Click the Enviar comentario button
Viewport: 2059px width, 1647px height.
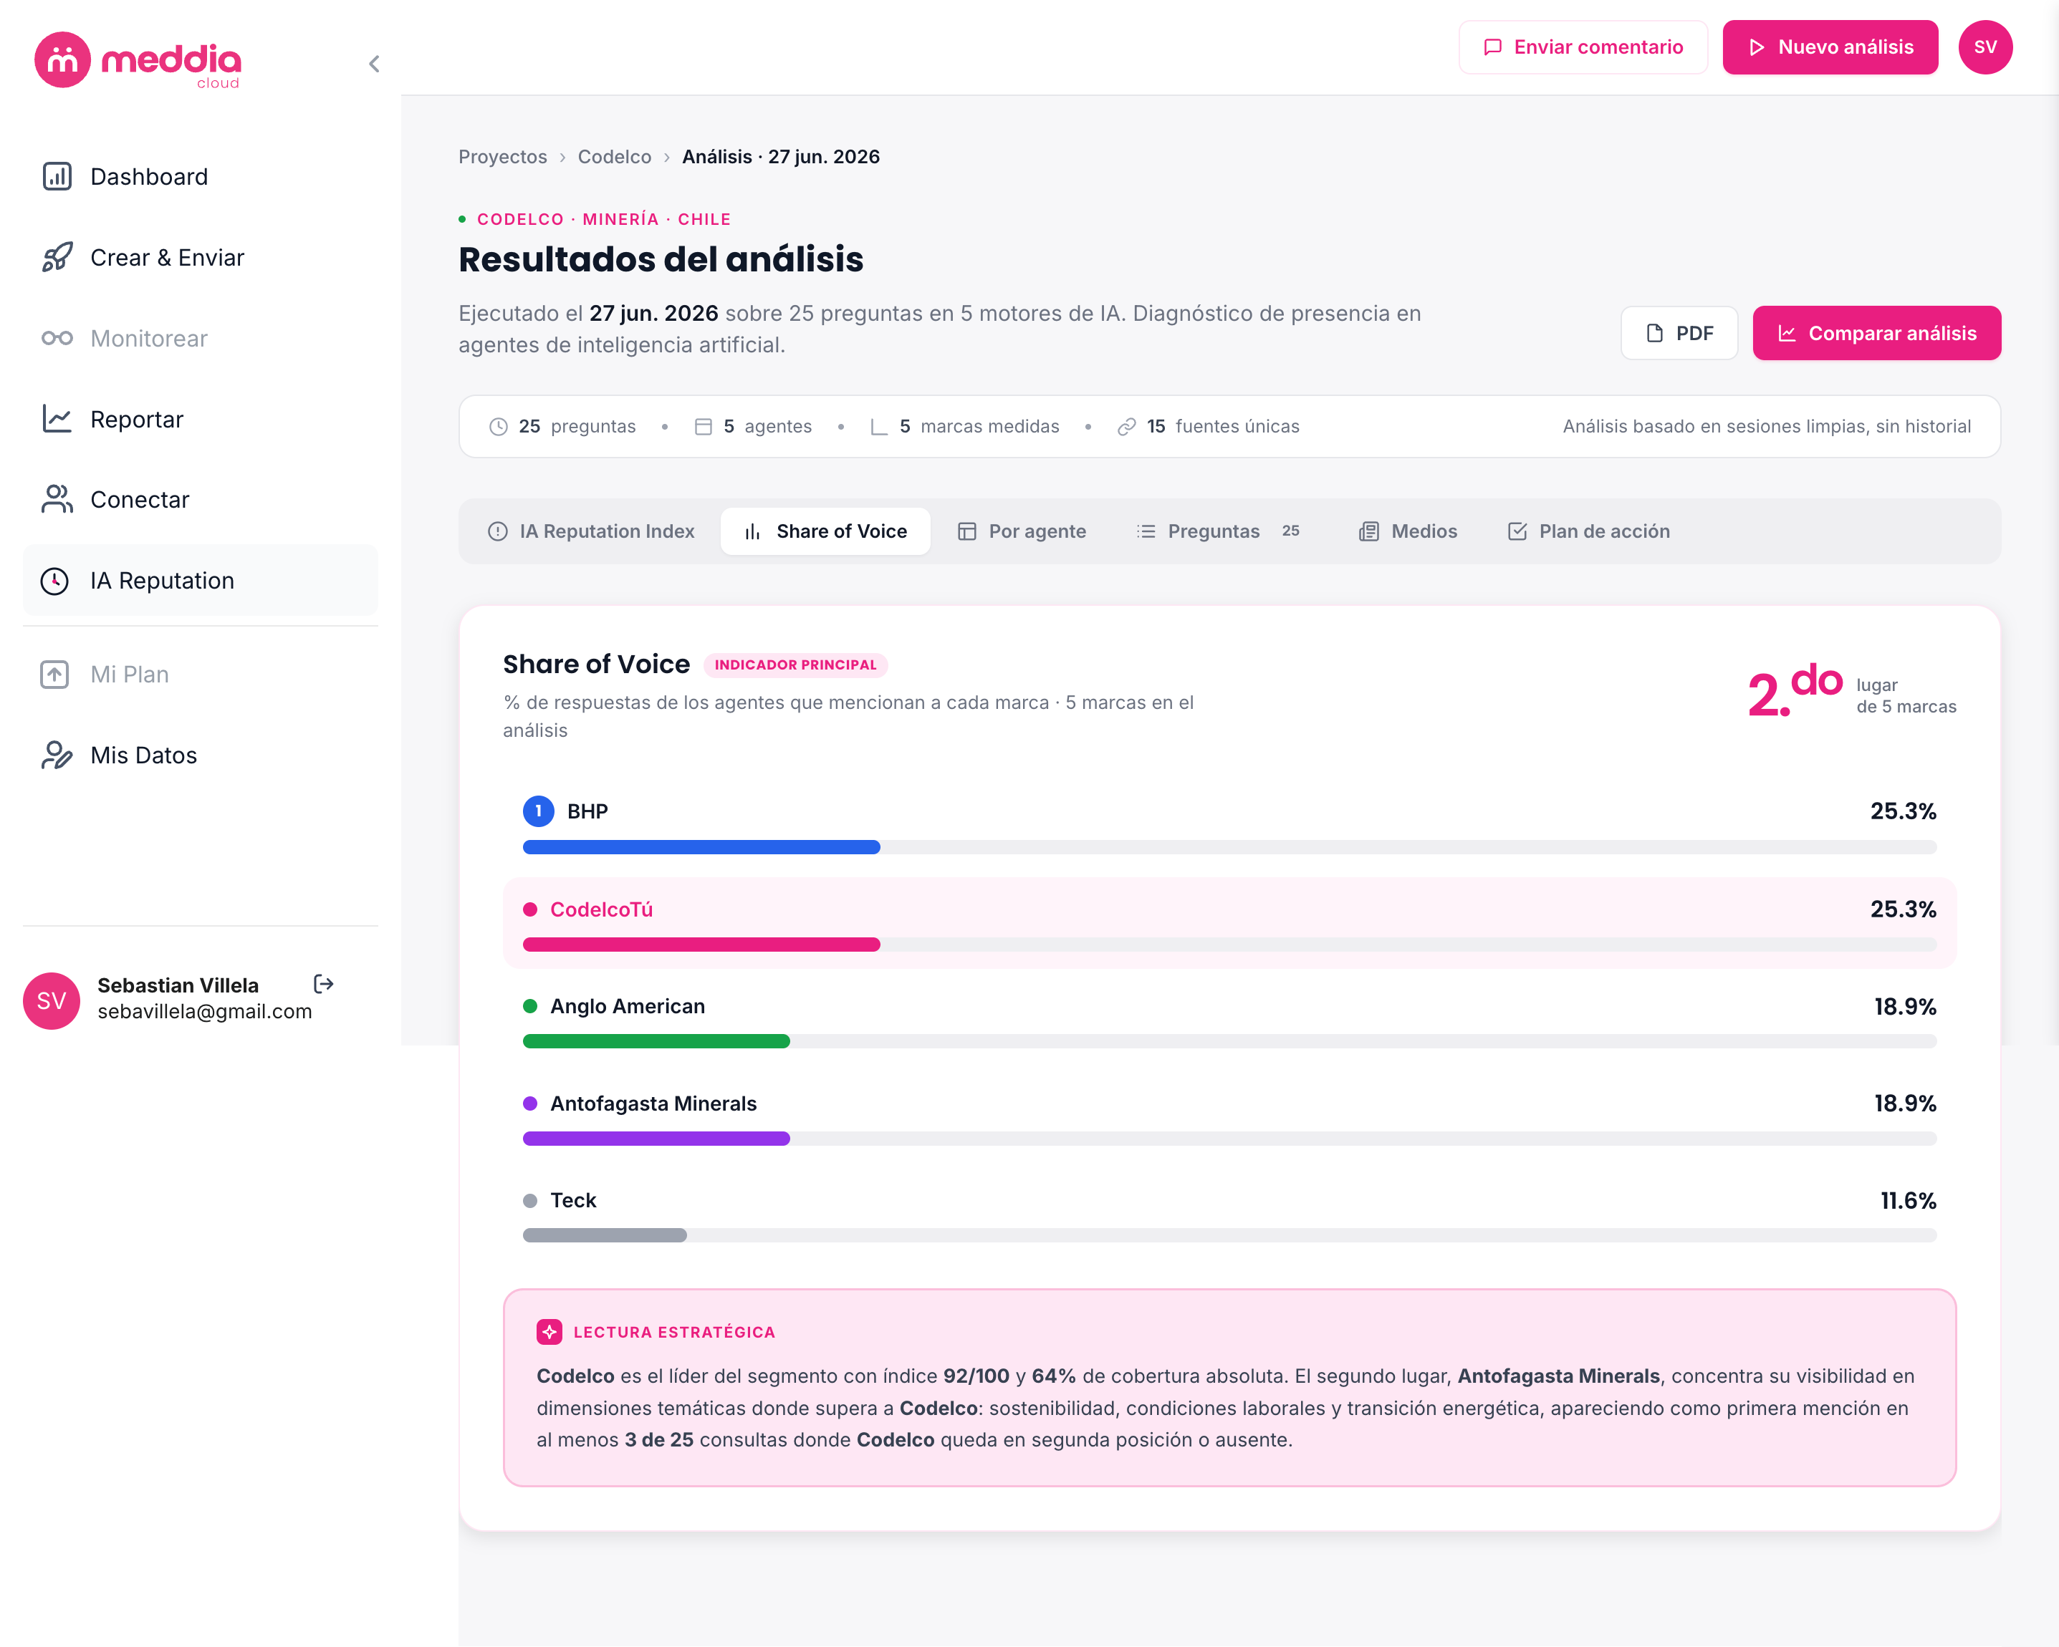point(1583,47)
